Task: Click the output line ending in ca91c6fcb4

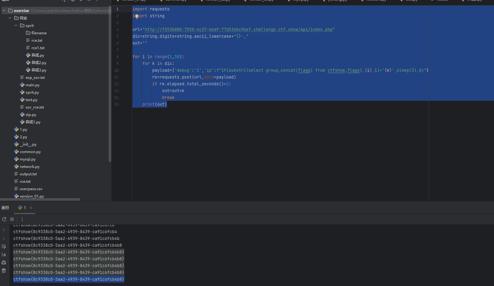Action: (65, 232)
